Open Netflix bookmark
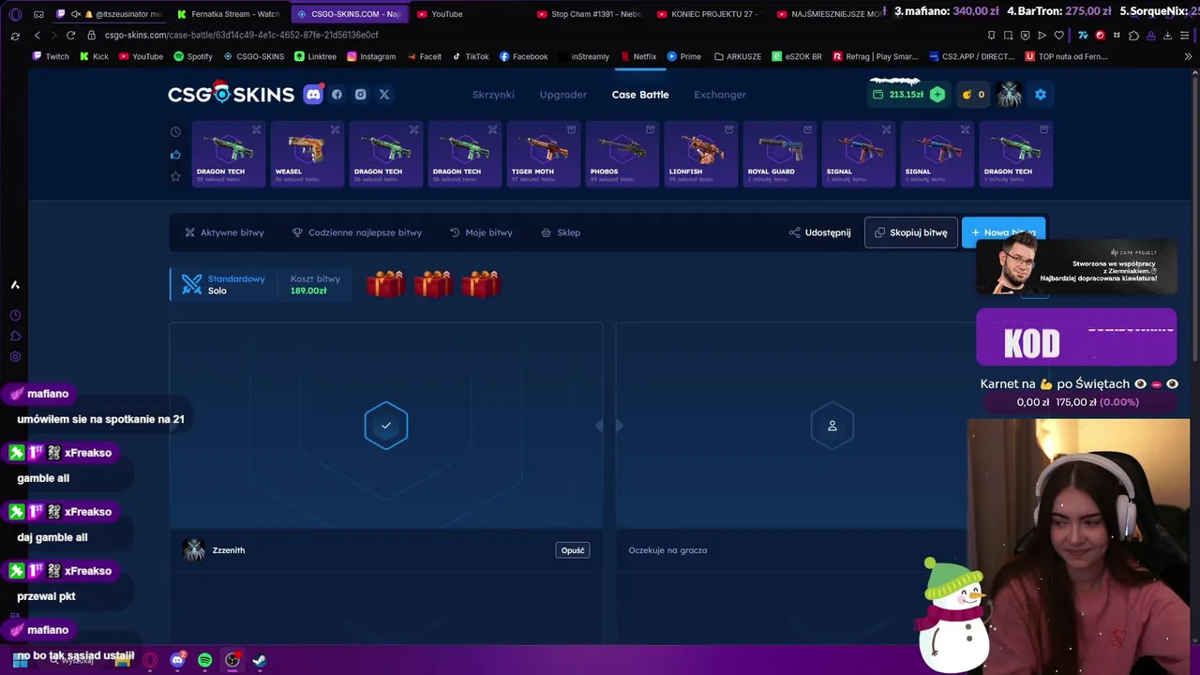The image size is (1200, 675). [x=638, y=56]
